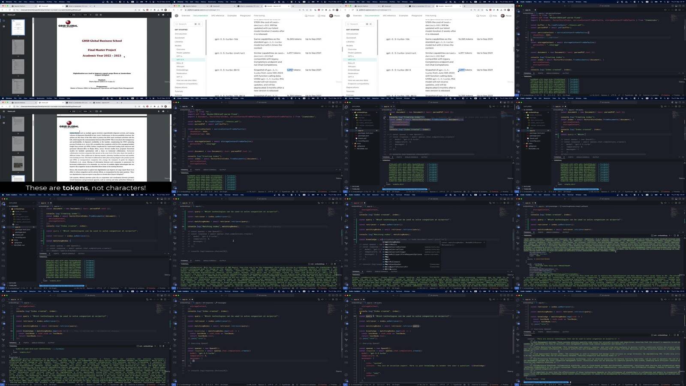Screen dimensions: 686x386
Task: Open Explorer view in VS Code window with highlighted code
Action: [x=346, y=107]
